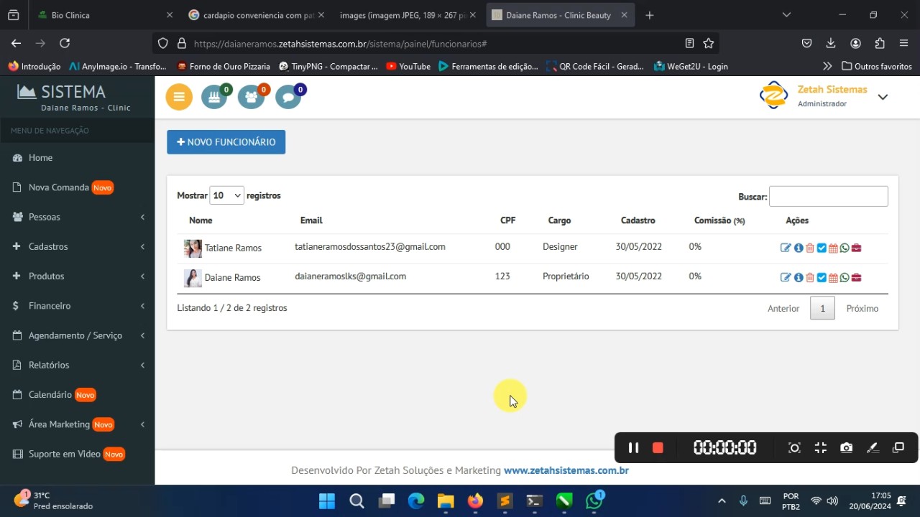Open WhatsApp from the Windows taskbar
This screenshot has width=920, height=517.
click(594, 501)
